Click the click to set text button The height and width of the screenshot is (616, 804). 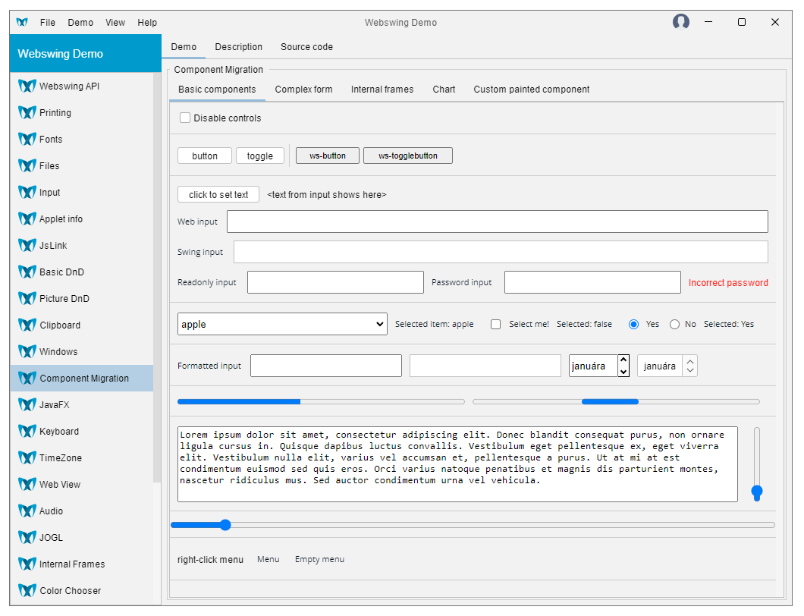[218, 194]
